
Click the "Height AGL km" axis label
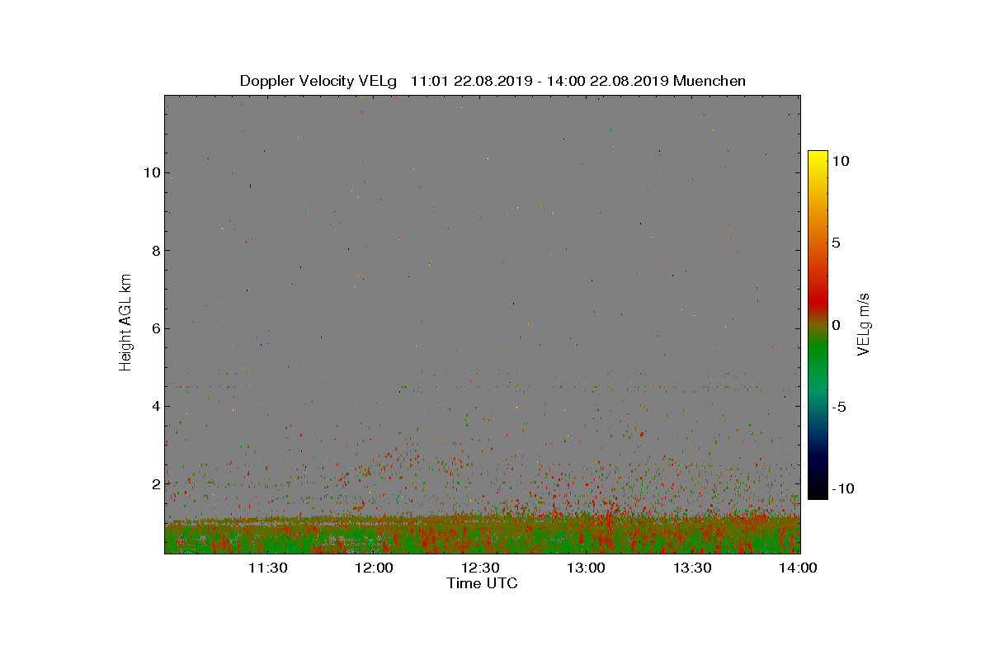tap(125, 322)
